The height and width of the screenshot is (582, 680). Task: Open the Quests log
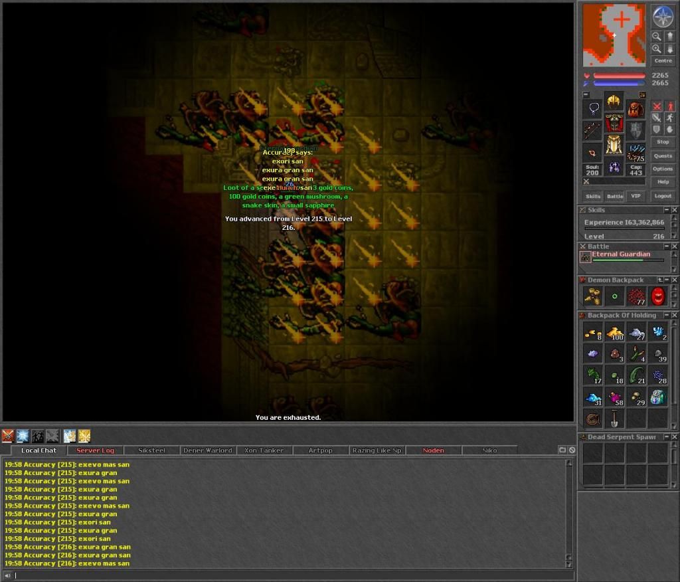(x=663, y=156)
